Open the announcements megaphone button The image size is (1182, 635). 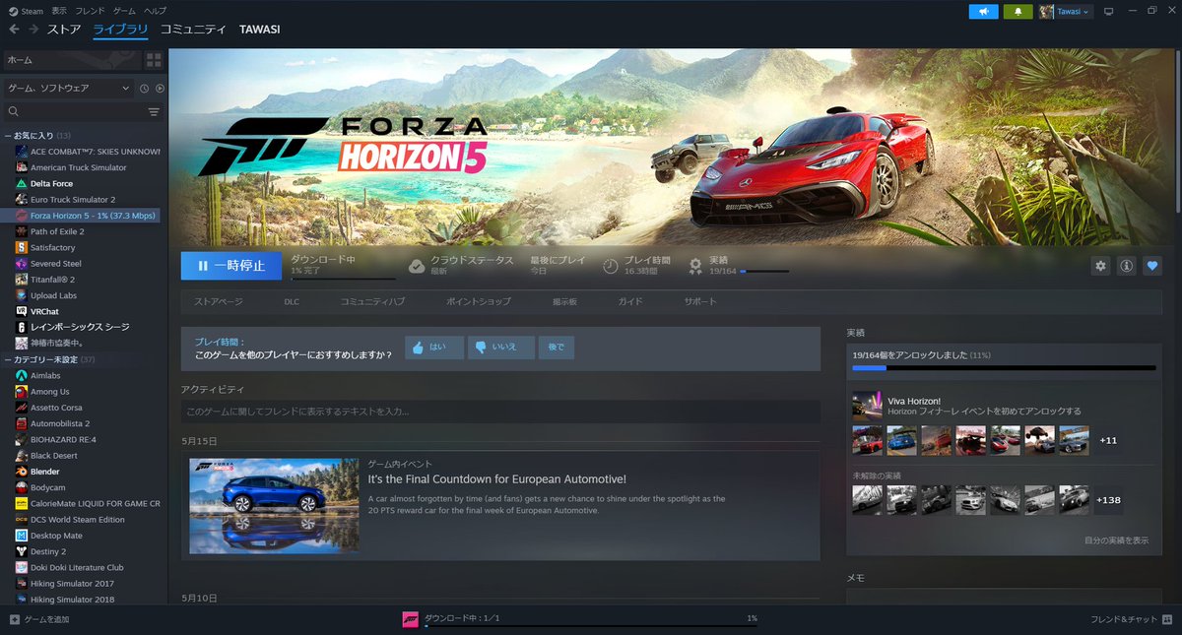point(983,12)
